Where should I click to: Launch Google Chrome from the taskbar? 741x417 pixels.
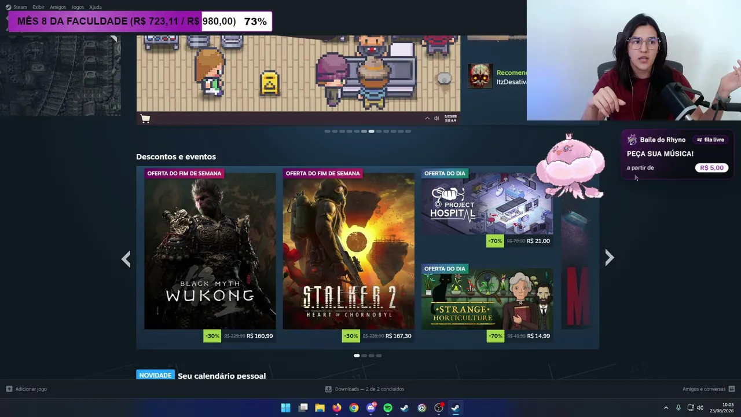point(354,408)
